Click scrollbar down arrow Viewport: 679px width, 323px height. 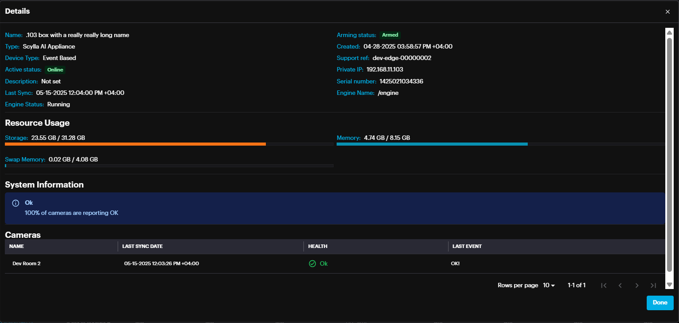coord(669,285)
